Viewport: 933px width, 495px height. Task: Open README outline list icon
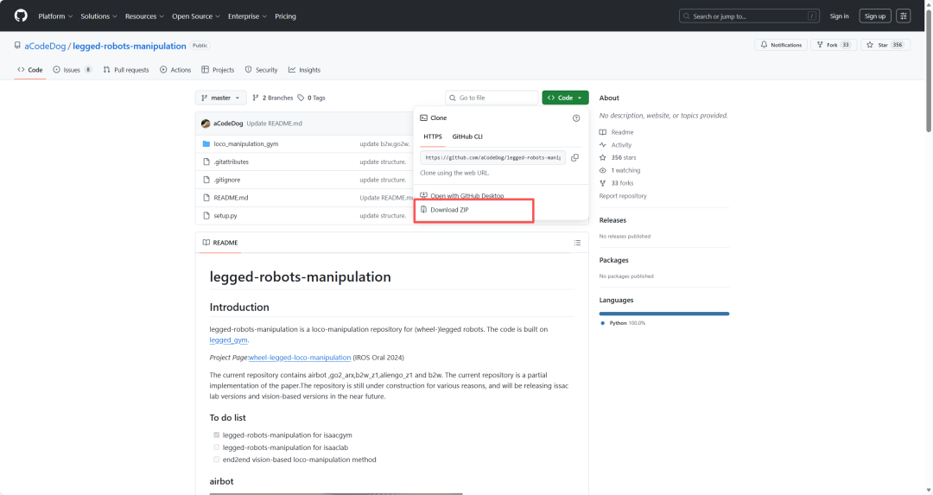tap(577, 243)
